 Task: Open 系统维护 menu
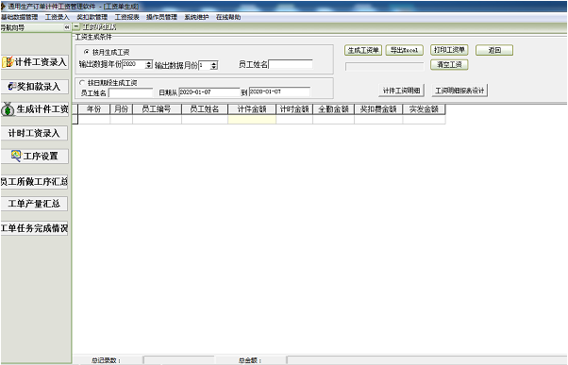click(x=196, y=17)
